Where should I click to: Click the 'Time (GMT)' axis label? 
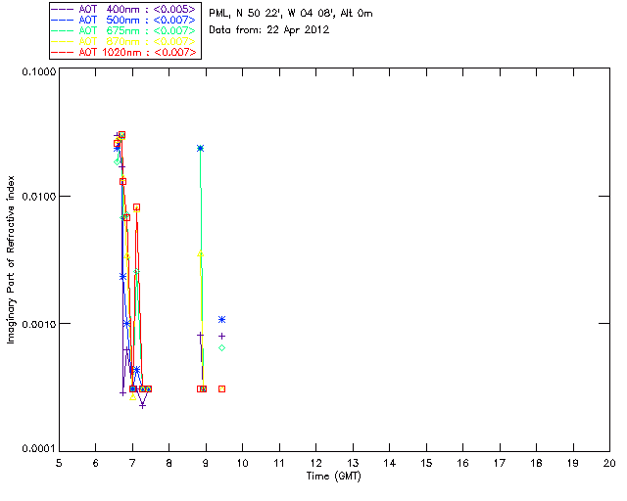(333, 476)
